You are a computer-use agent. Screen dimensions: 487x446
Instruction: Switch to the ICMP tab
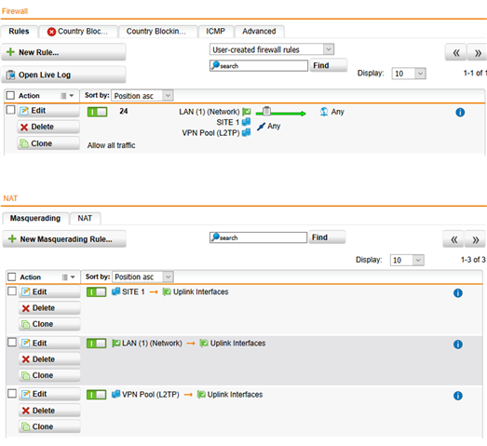pos(215,32)
